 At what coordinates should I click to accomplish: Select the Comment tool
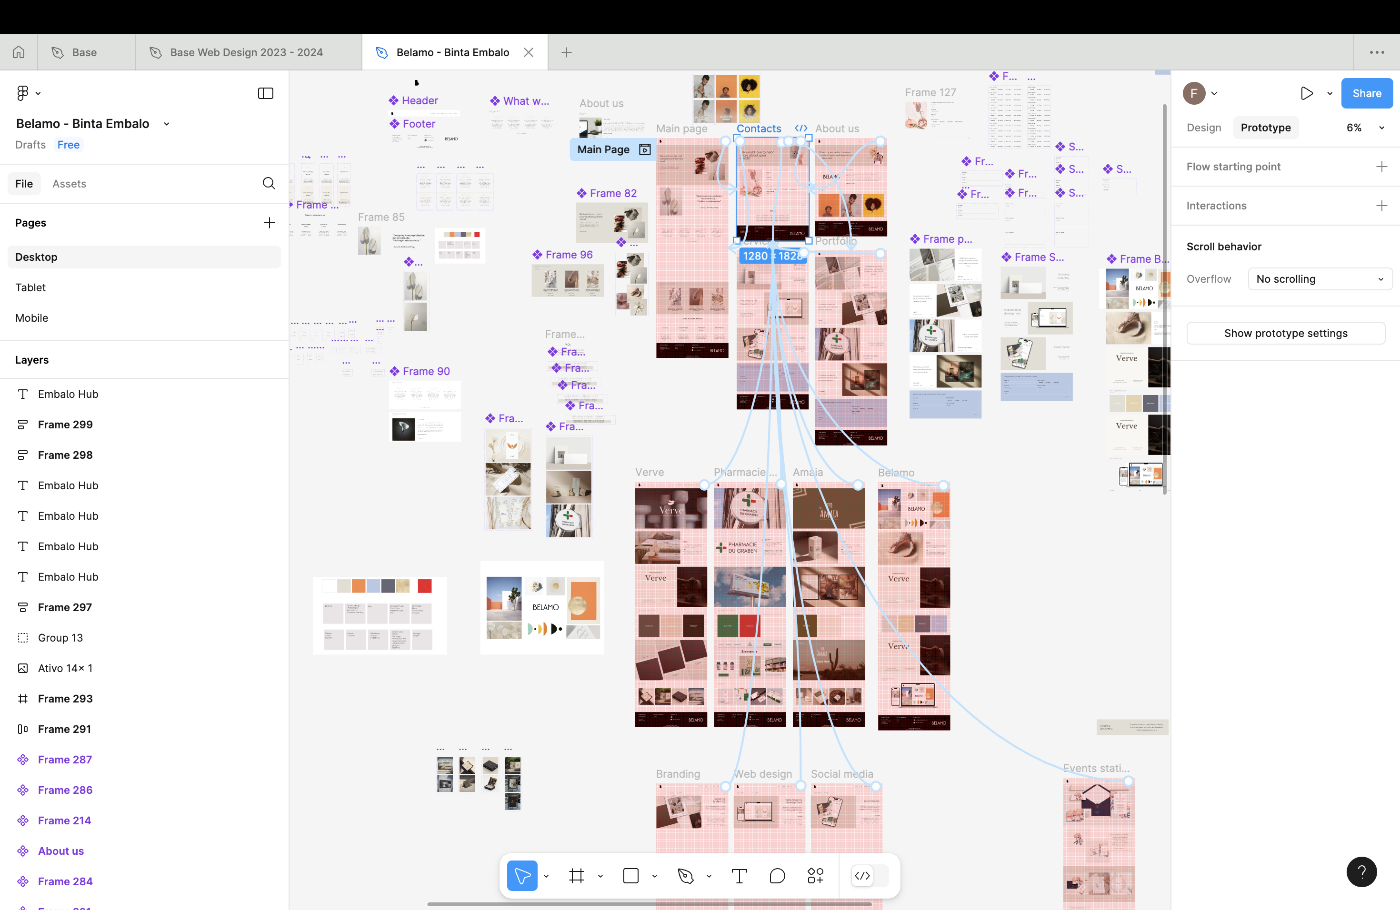click(x=777, y=876)
